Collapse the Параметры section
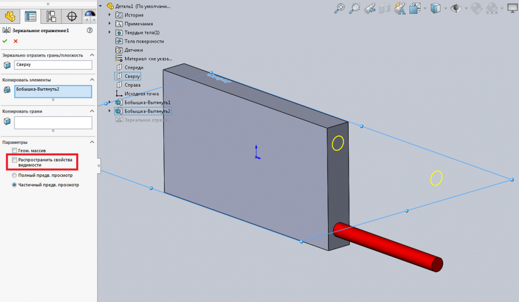 (92, 142)
